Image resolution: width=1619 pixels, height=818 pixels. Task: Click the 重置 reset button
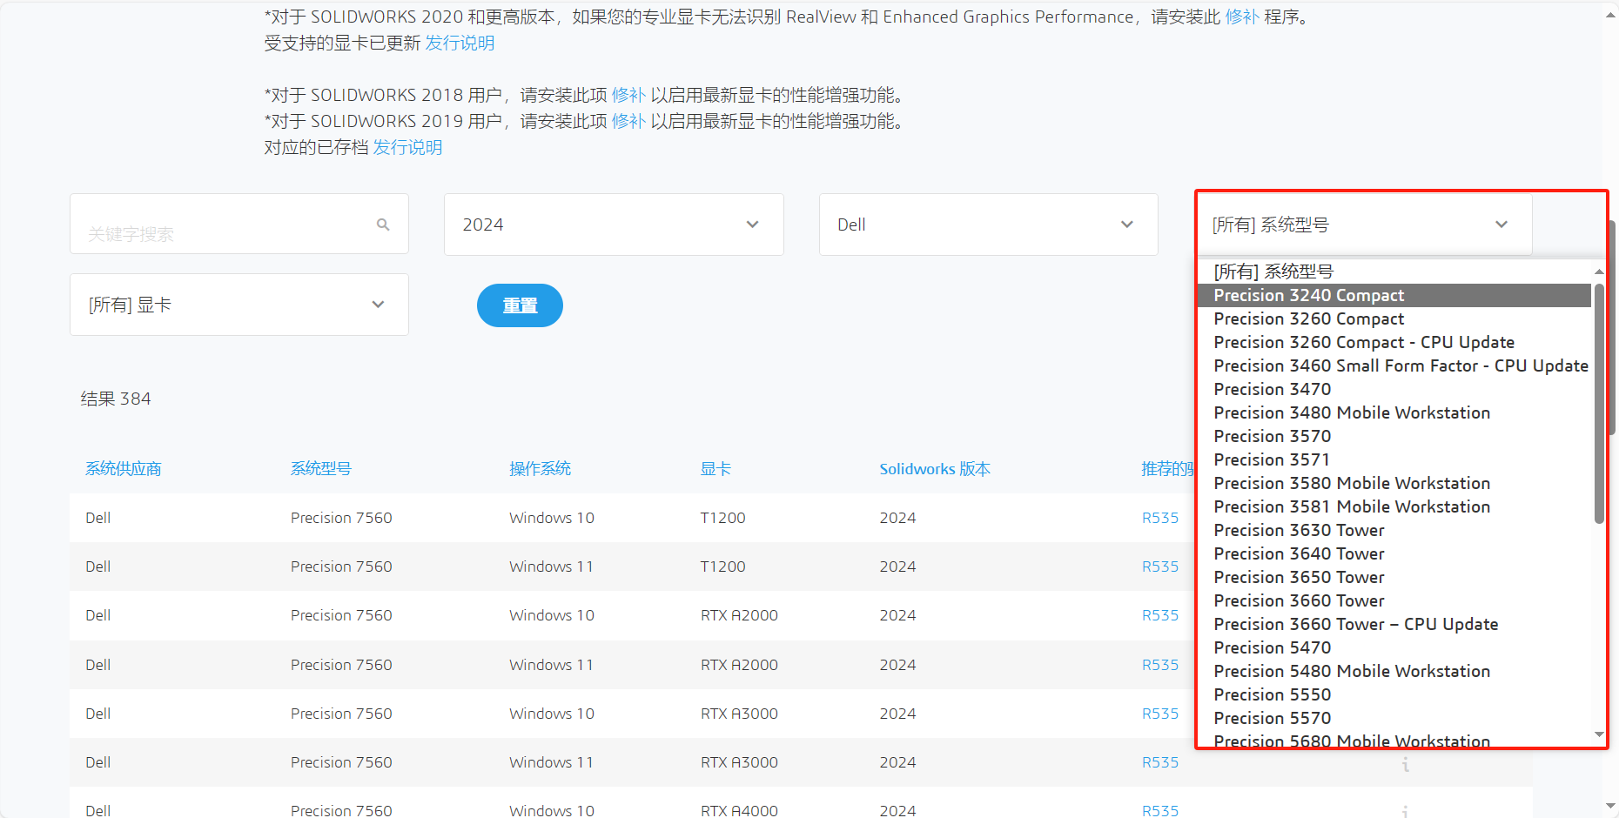520,305
